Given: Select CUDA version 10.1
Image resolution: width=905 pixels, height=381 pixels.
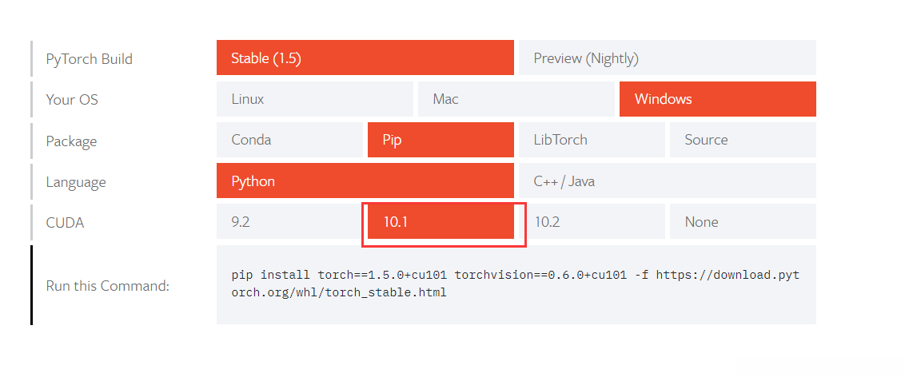Looking at the screenshot, I should (x=440, y=222).
